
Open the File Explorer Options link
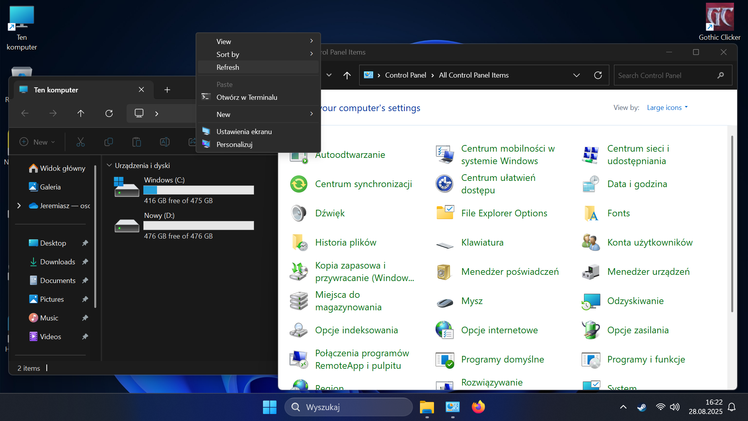click(504, 213)
